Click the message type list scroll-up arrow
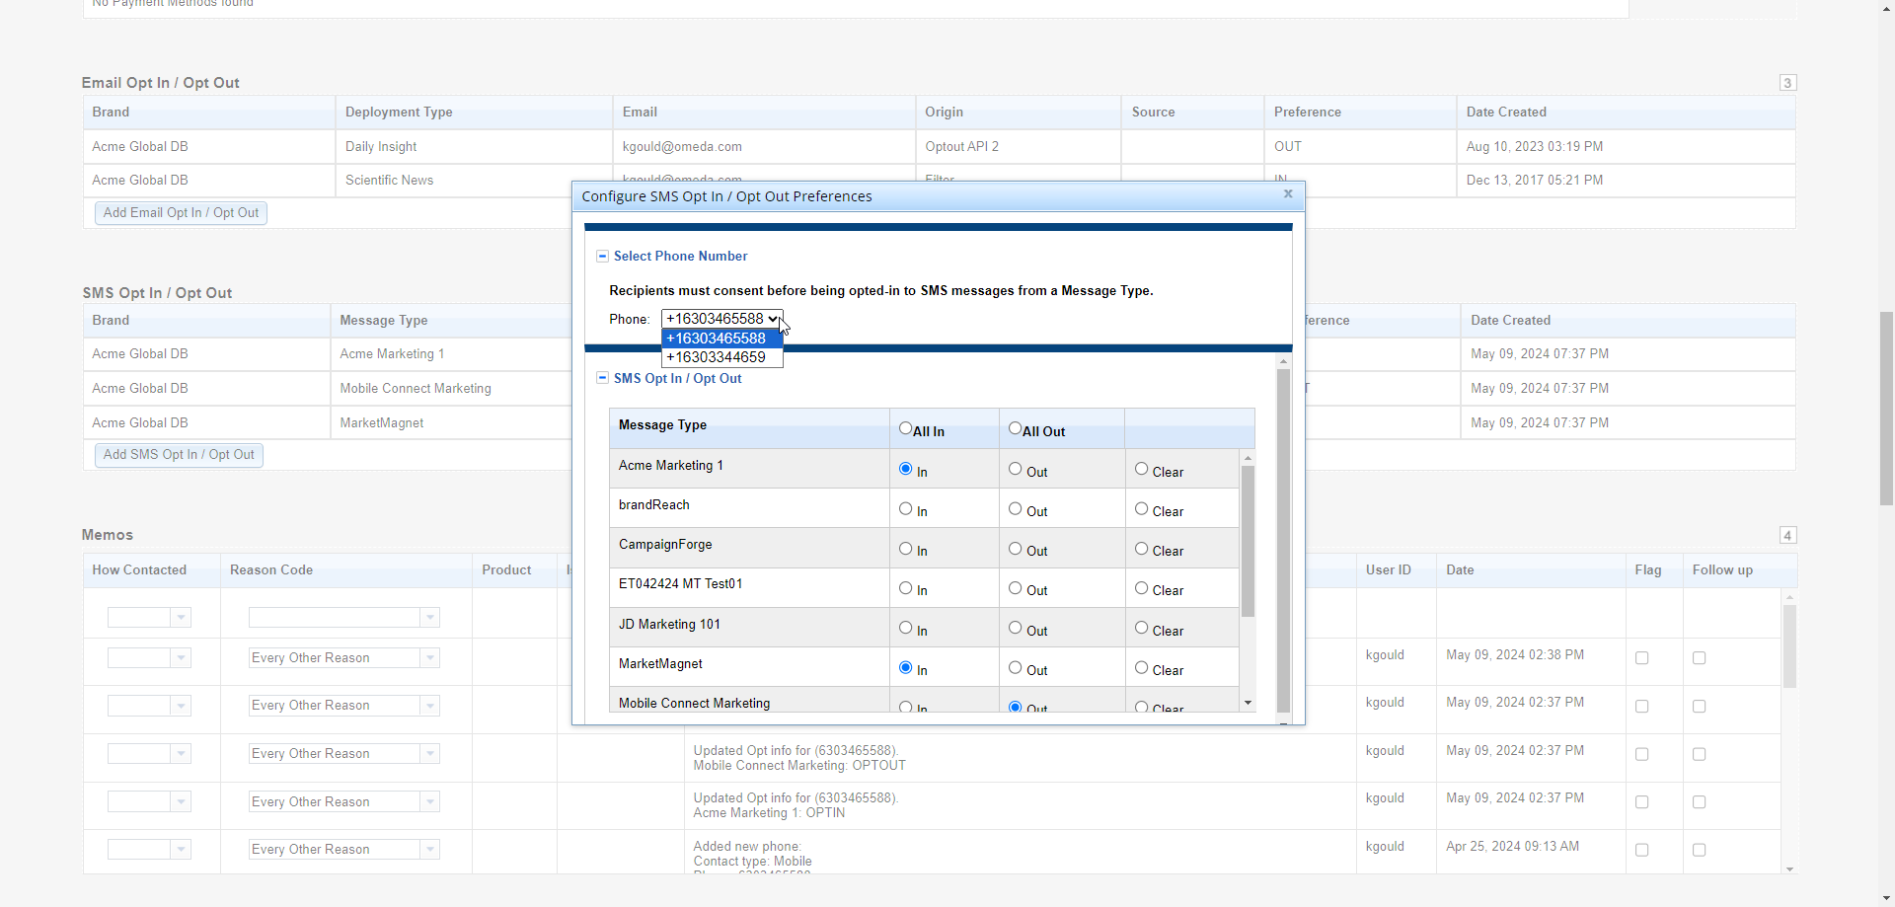The image size is (1895, 907). pos(1248,458)
